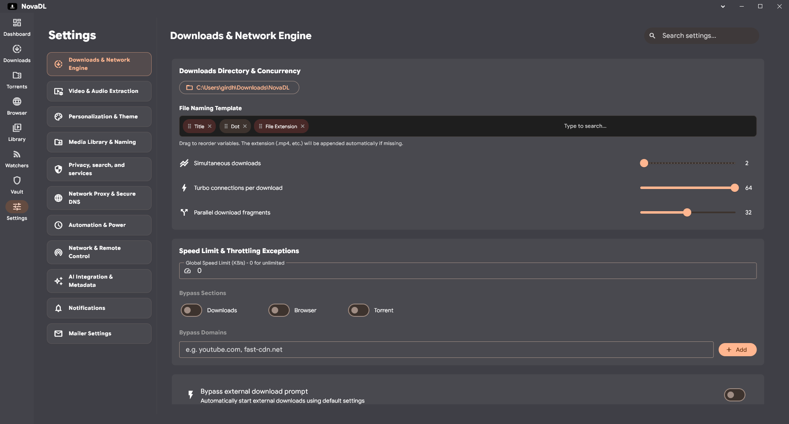Click the File Naming Template label
The image size is (789, 424).
point(210,108)
